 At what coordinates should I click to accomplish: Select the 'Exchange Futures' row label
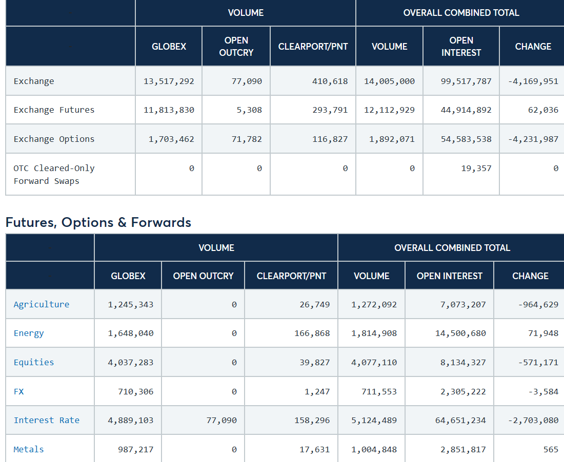point(54,110)
